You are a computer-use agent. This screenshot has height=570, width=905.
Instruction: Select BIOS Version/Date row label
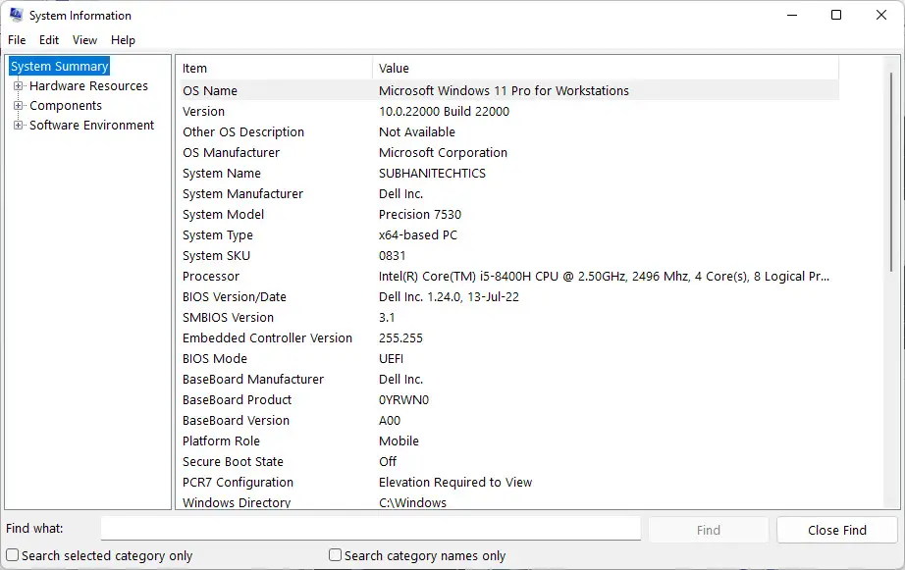click(235, 297)
